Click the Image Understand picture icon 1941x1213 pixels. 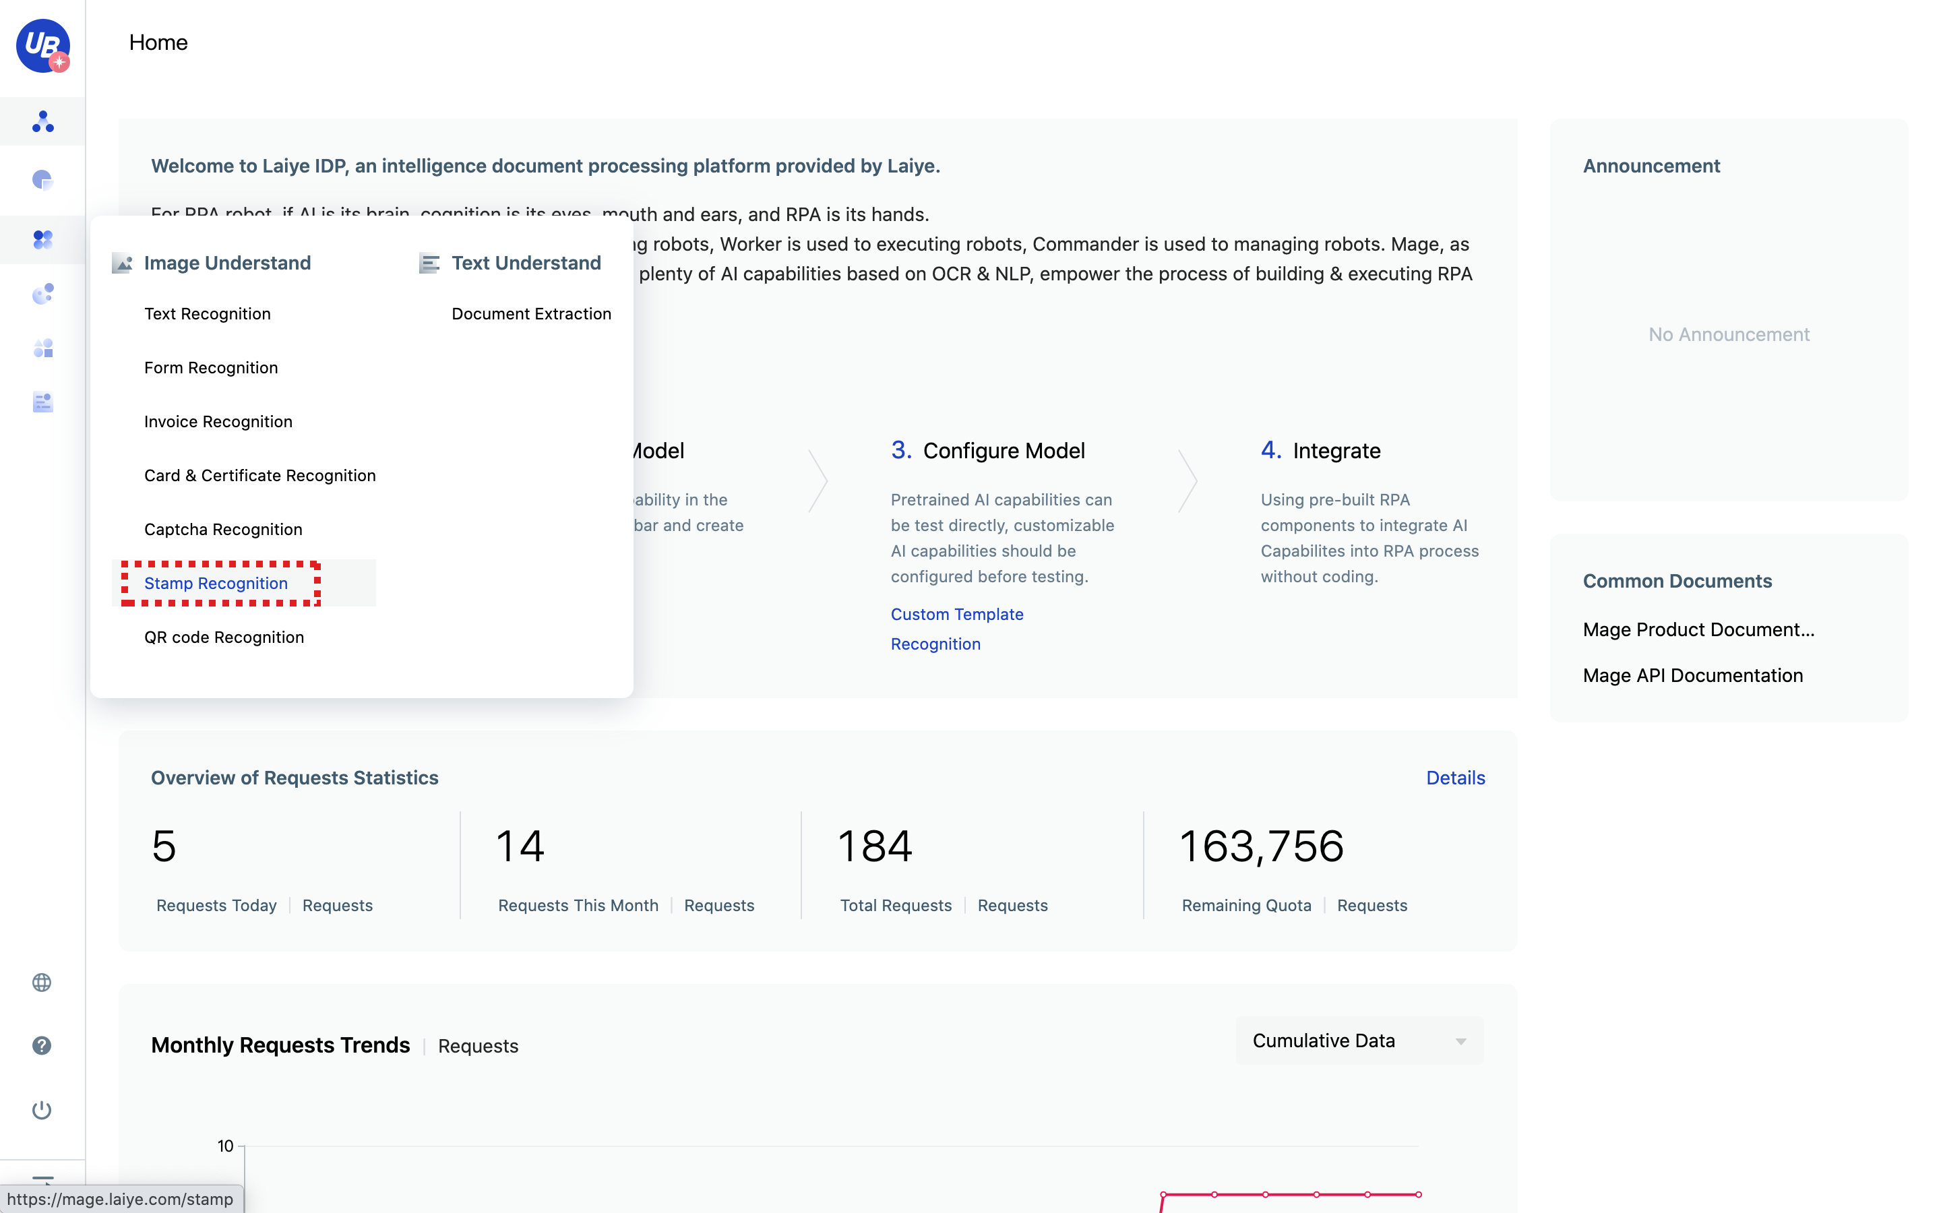tap(122, 263)
